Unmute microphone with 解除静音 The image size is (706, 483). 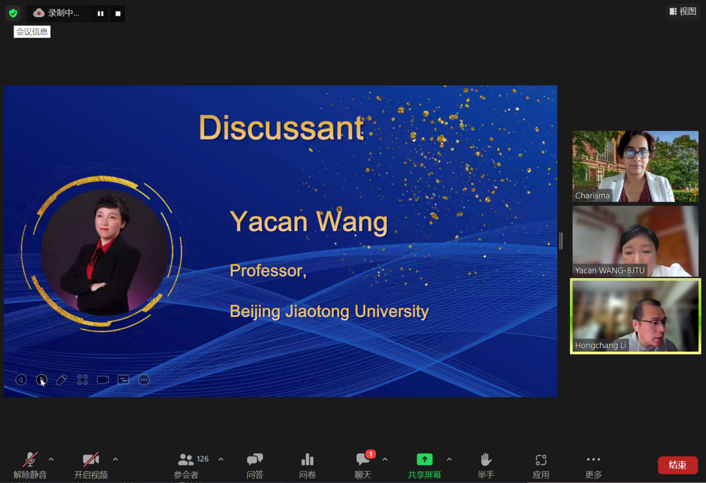(30, 465)
